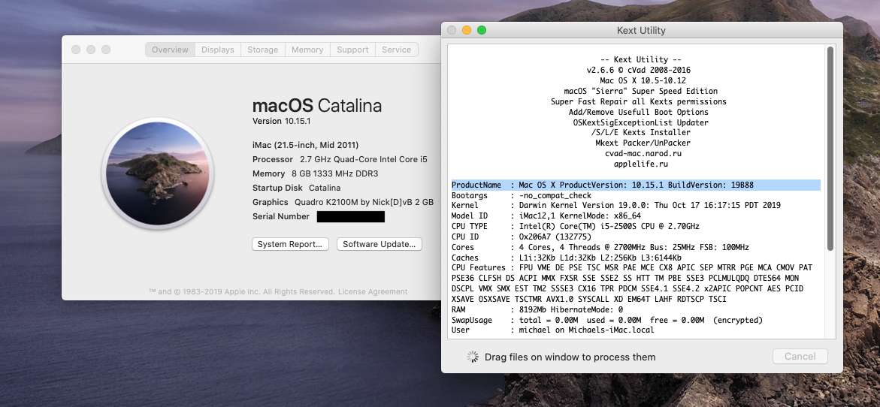Minimize the Kext Utility window
This screenshot has width=880, height=407.
click(x=467, y=30)
